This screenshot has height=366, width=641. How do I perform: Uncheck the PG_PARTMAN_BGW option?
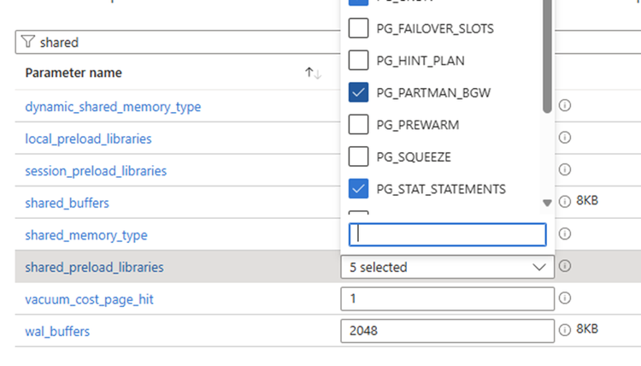point(360,92)
